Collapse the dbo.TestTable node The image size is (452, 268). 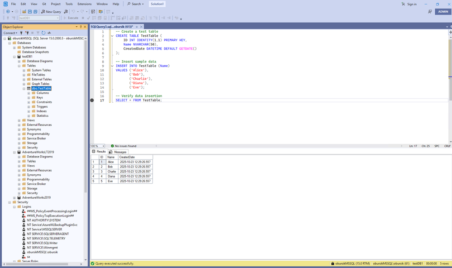point(24,89)
